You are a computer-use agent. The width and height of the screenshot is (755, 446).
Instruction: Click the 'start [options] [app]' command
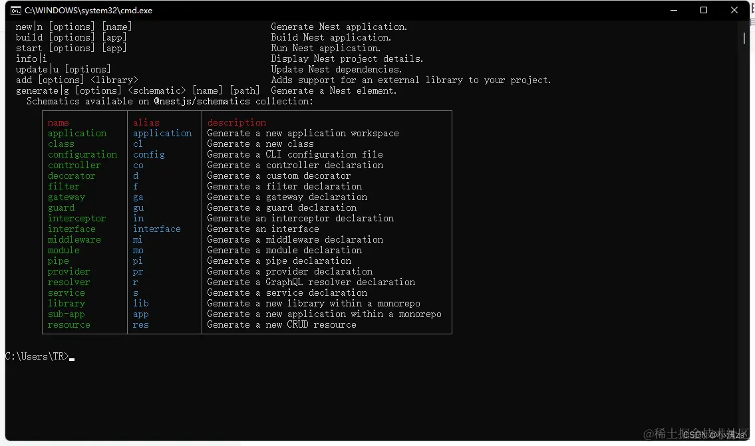(x=71, y=48)
